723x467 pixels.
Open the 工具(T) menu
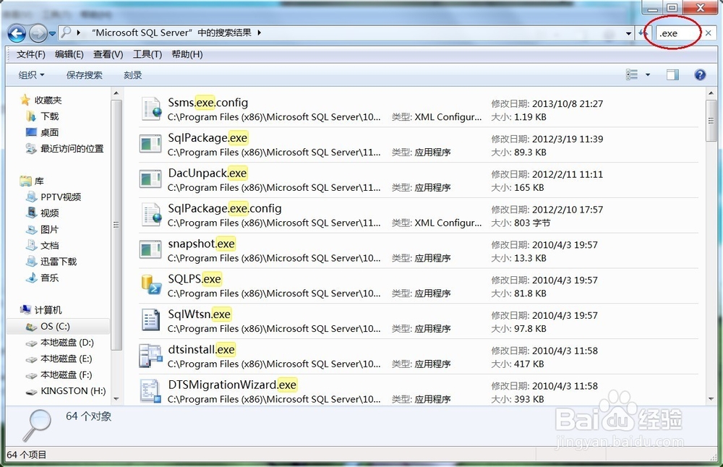pyautogui.click(x=147, y=54)
